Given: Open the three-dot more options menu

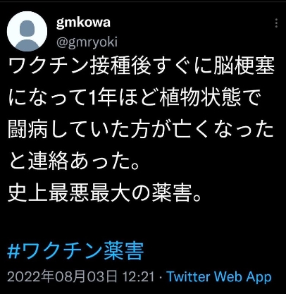Looking at the screenshot, I should point(276,23).
